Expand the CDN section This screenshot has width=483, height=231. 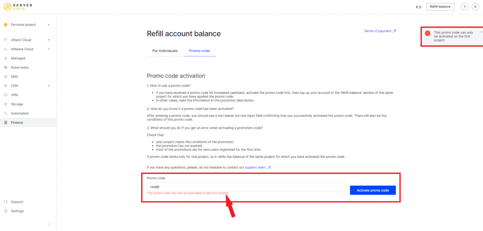point(14,86)
